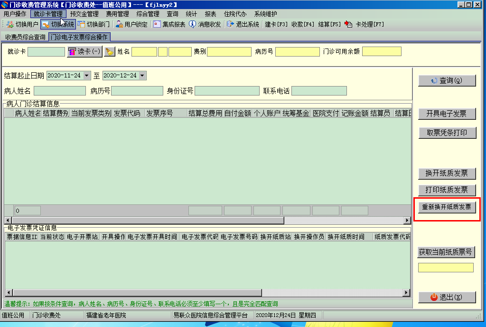Expand the end date 2020-12-24 dropdown
486x327 pixels.
(142, 76)
